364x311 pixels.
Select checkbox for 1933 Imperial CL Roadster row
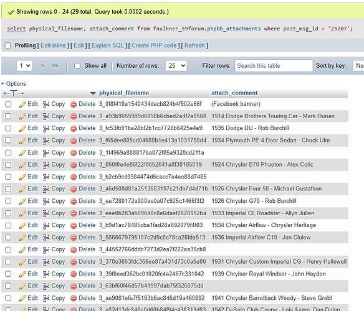8,213
